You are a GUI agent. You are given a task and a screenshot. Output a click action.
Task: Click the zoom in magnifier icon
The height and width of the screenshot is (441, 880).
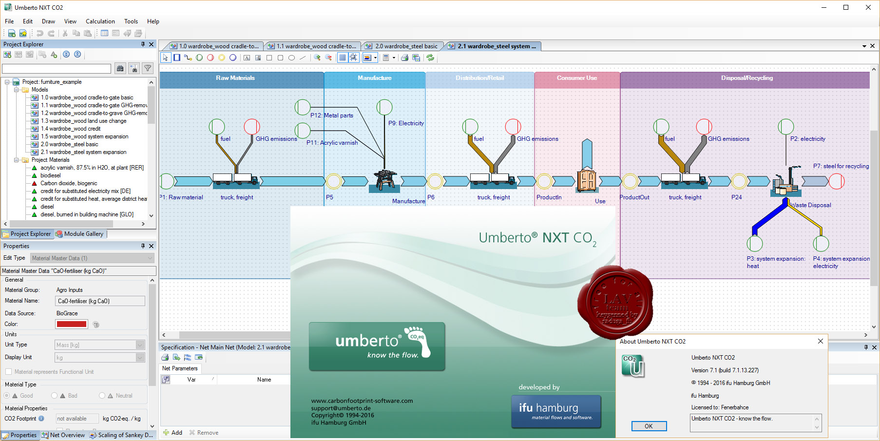[317, 58]
